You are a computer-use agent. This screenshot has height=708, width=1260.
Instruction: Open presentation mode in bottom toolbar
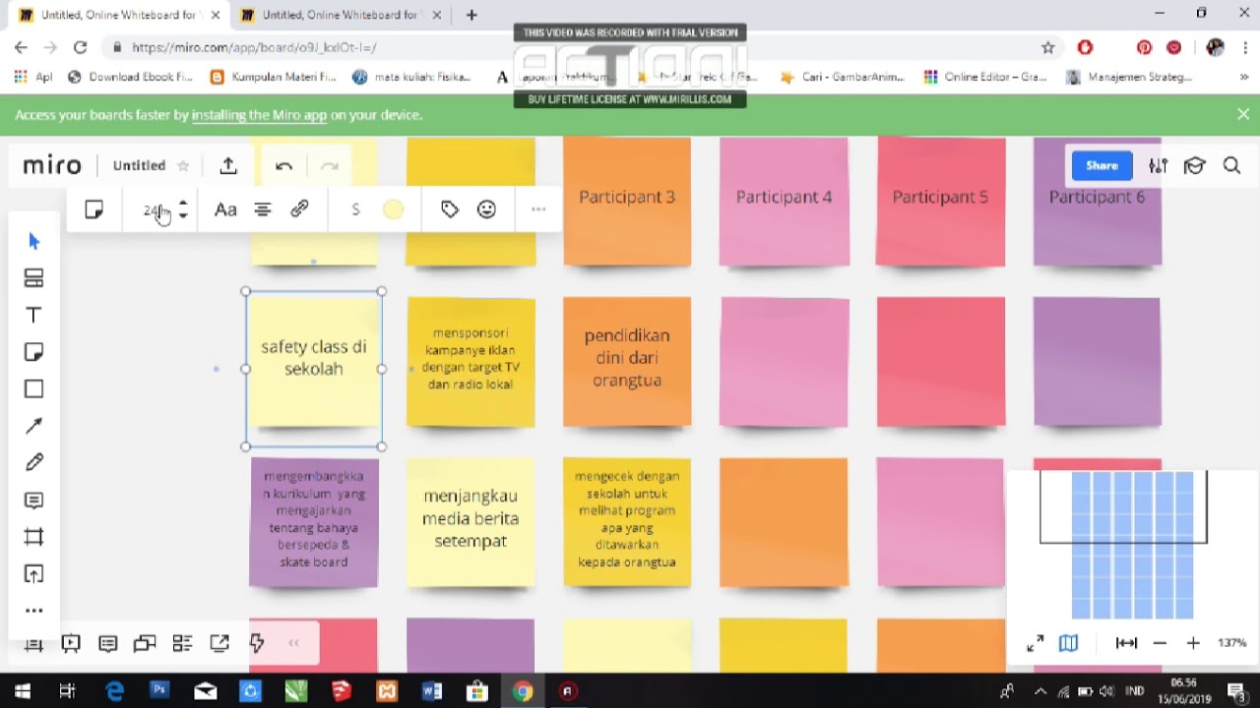point(71,643)
